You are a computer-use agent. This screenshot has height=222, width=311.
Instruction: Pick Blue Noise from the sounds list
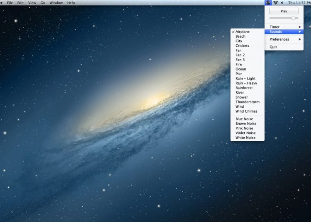(x=247, y=119)
